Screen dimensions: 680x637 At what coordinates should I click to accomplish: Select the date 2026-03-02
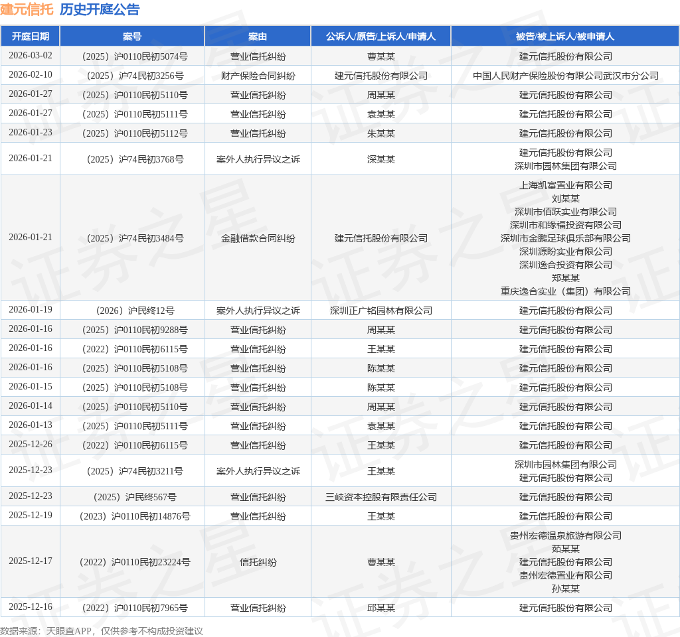31,56
